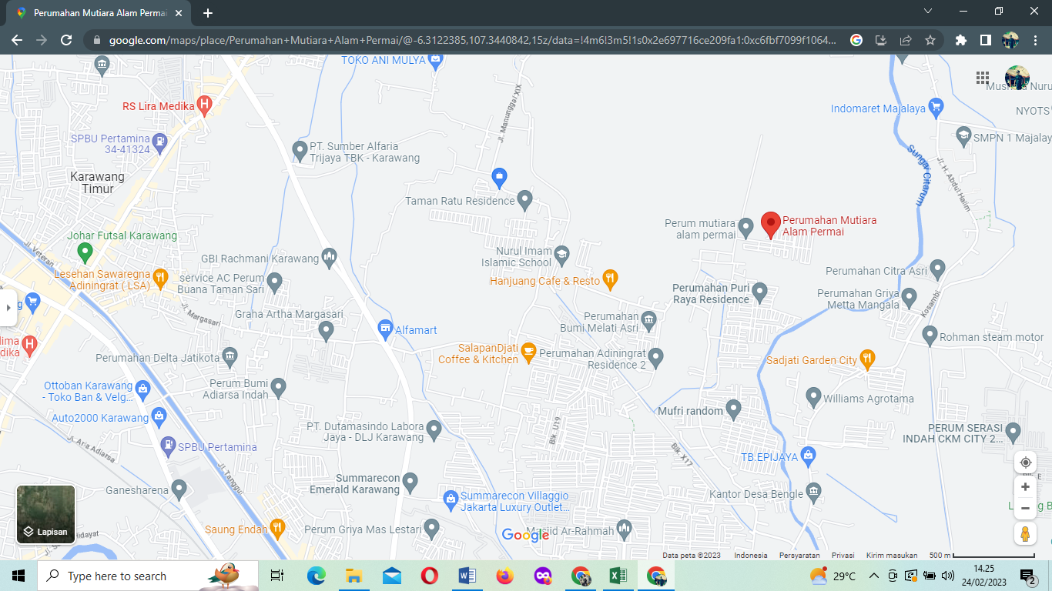Click the Masjid Ar-Rahmah mosque marker
The height and width of the screenshot is (591, 1052).
[625, 529]
